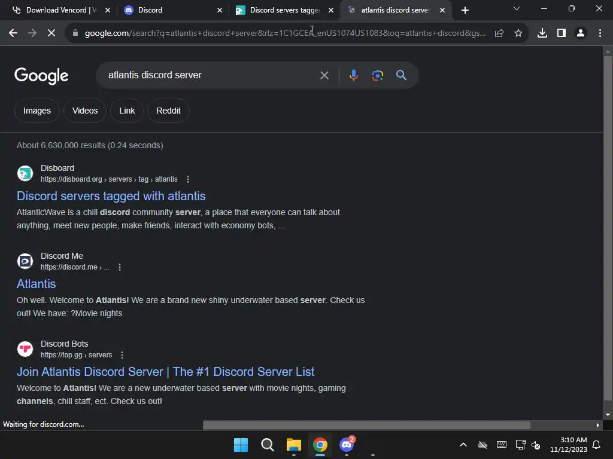Open the Atlantis Discord Me link

[x=36, y=284]
